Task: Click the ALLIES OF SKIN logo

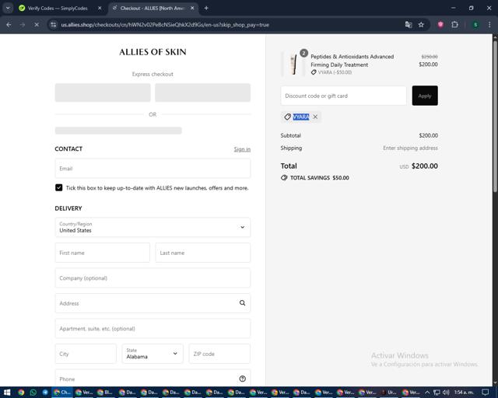Action: (x=153, y=52)
